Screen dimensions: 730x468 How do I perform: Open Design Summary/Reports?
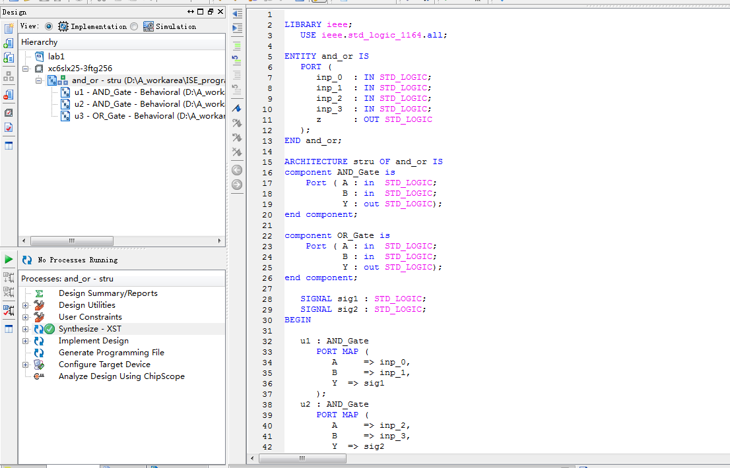(x=108, y=293)
